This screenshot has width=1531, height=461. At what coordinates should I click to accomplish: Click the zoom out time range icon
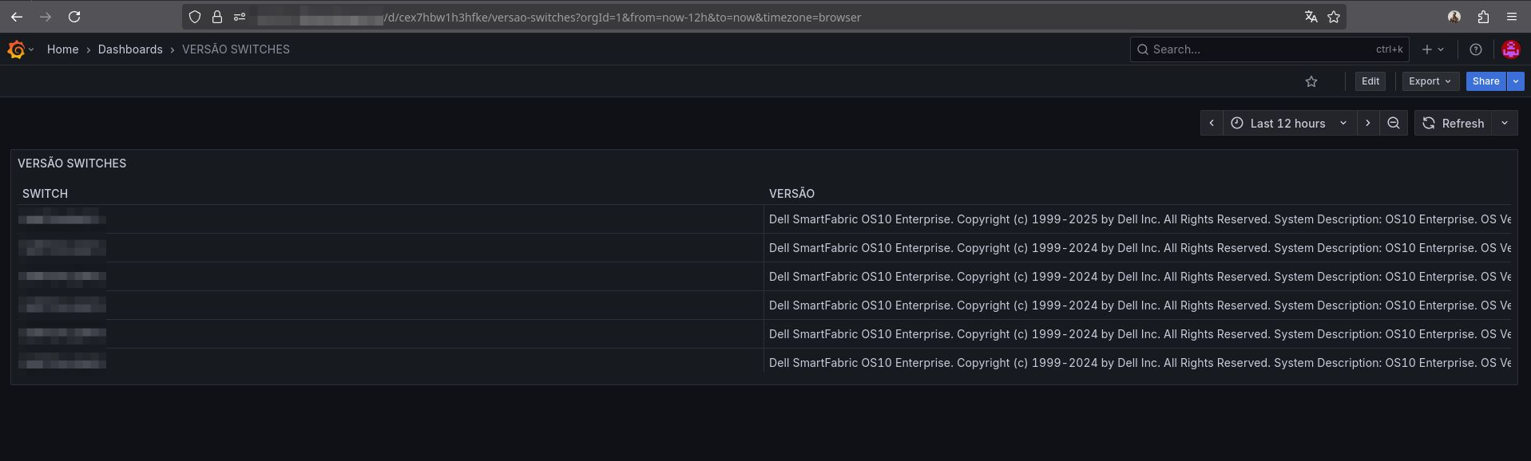point(1394,123)
